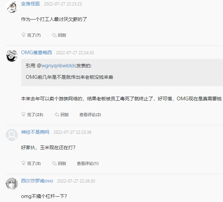Click lightbulb icon on 神经不是病吗's comment

tap(24, 163)
